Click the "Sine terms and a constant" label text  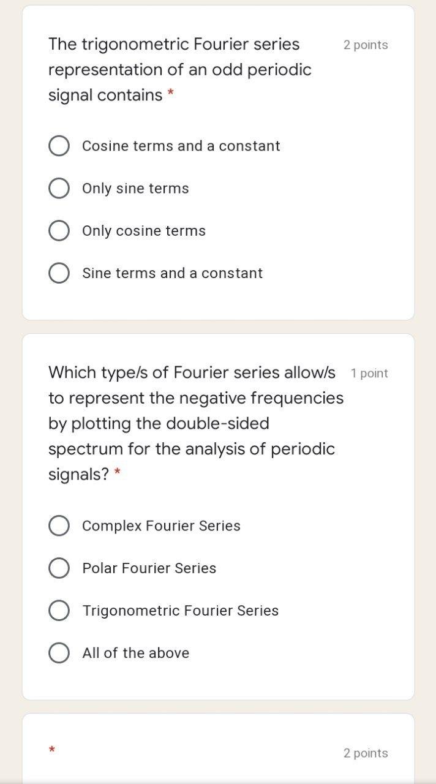[x=172, y=273]
